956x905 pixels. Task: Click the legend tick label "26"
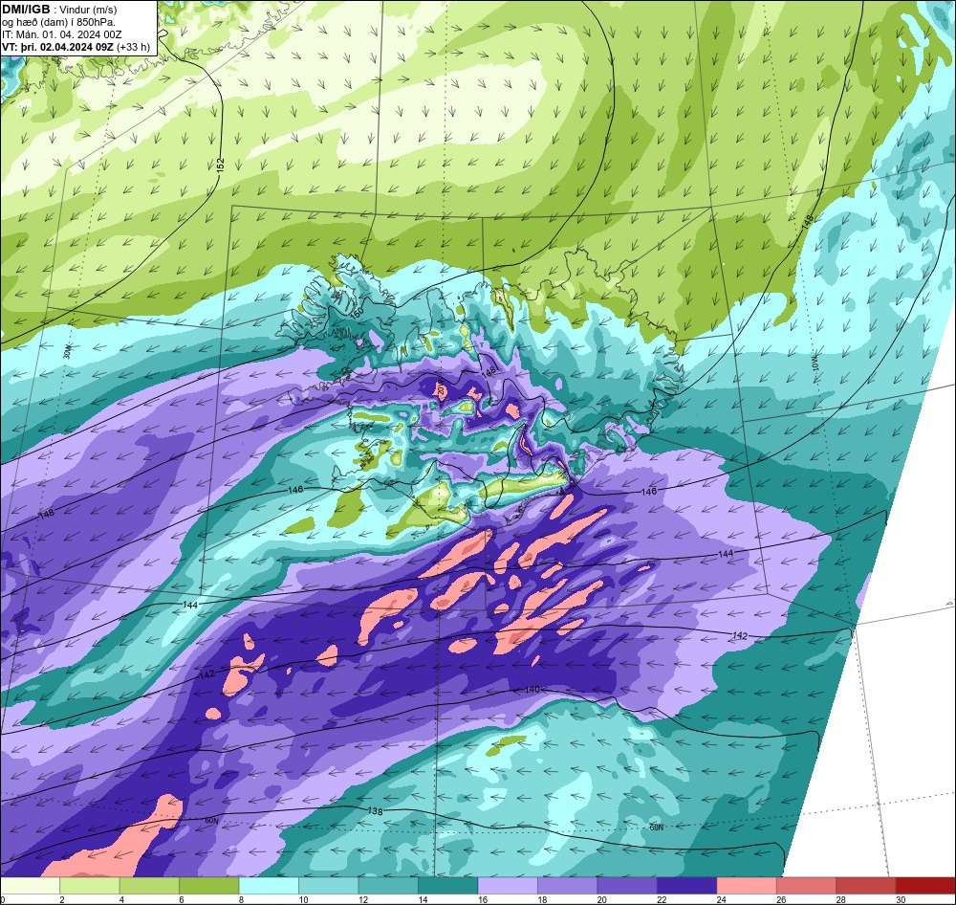click(782, 899)
